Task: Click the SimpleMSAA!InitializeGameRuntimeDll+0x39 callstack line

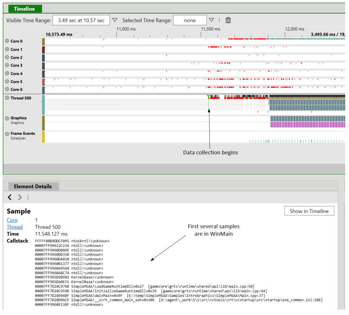Action: tap(151, 291)
